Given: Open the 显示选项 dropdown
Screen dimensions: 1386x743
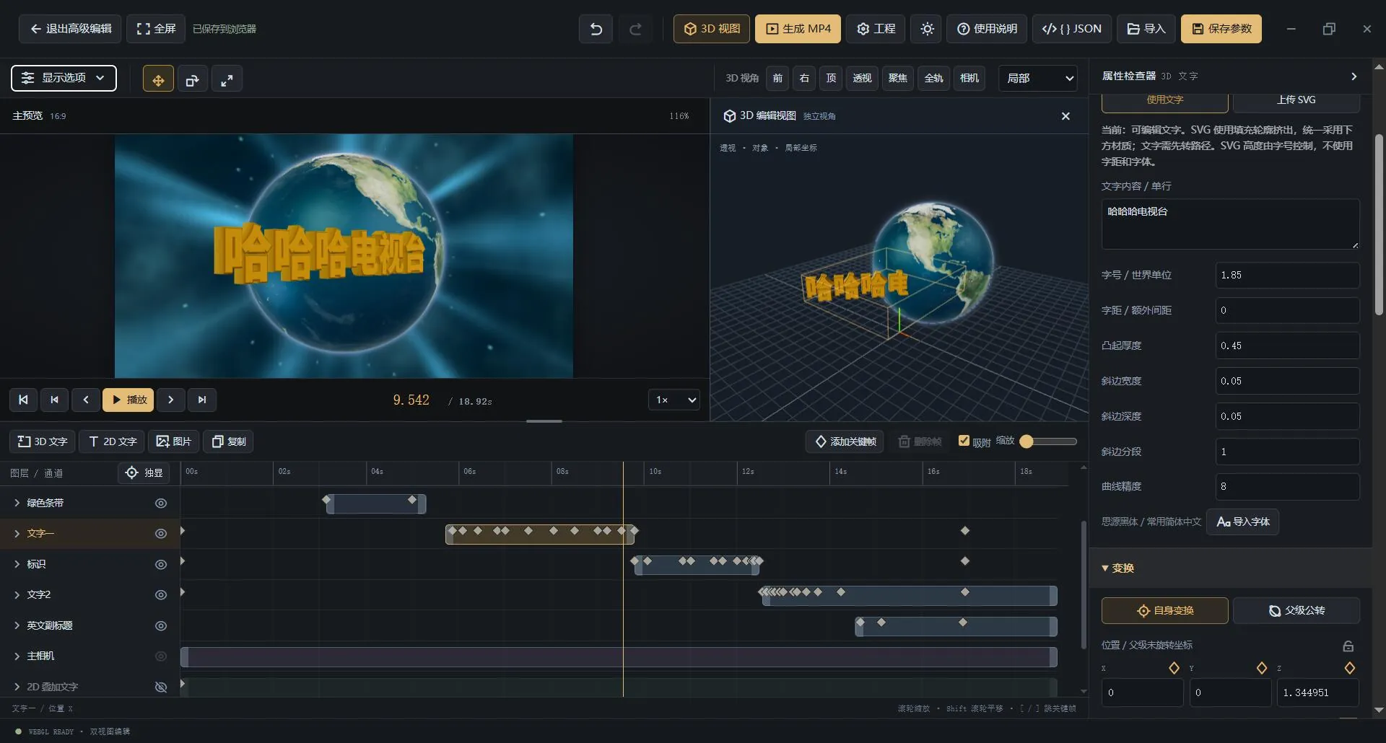Looking at the screenshot, I should pyautogui.click(x=64, y=78).
